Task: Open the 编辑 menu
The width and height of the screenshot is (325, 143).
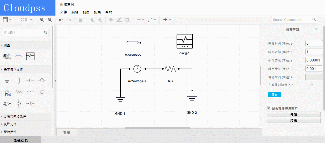Action: [x=75, y=12]
